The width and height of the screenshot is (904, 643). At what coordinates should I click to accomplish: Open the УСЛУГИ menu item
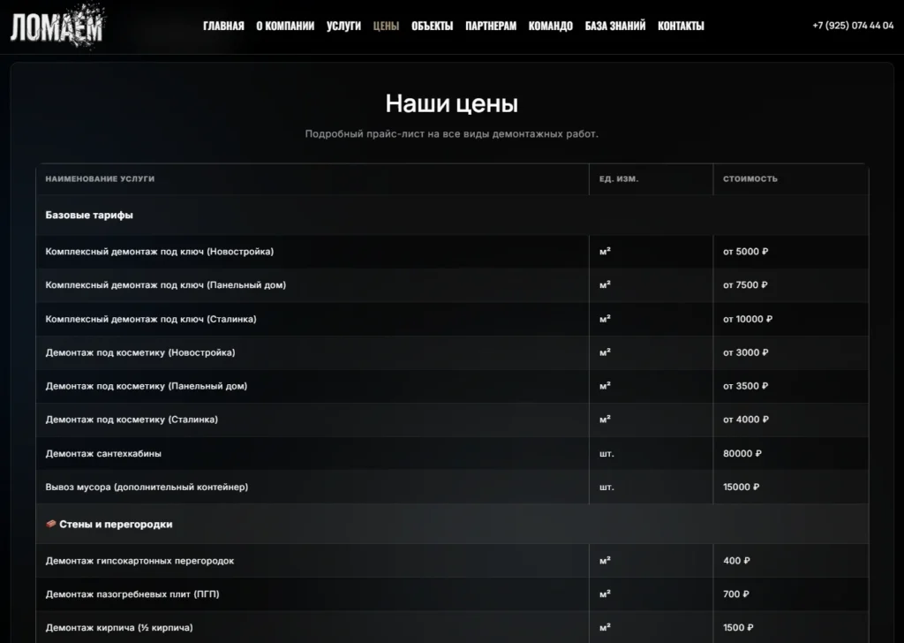343,26
